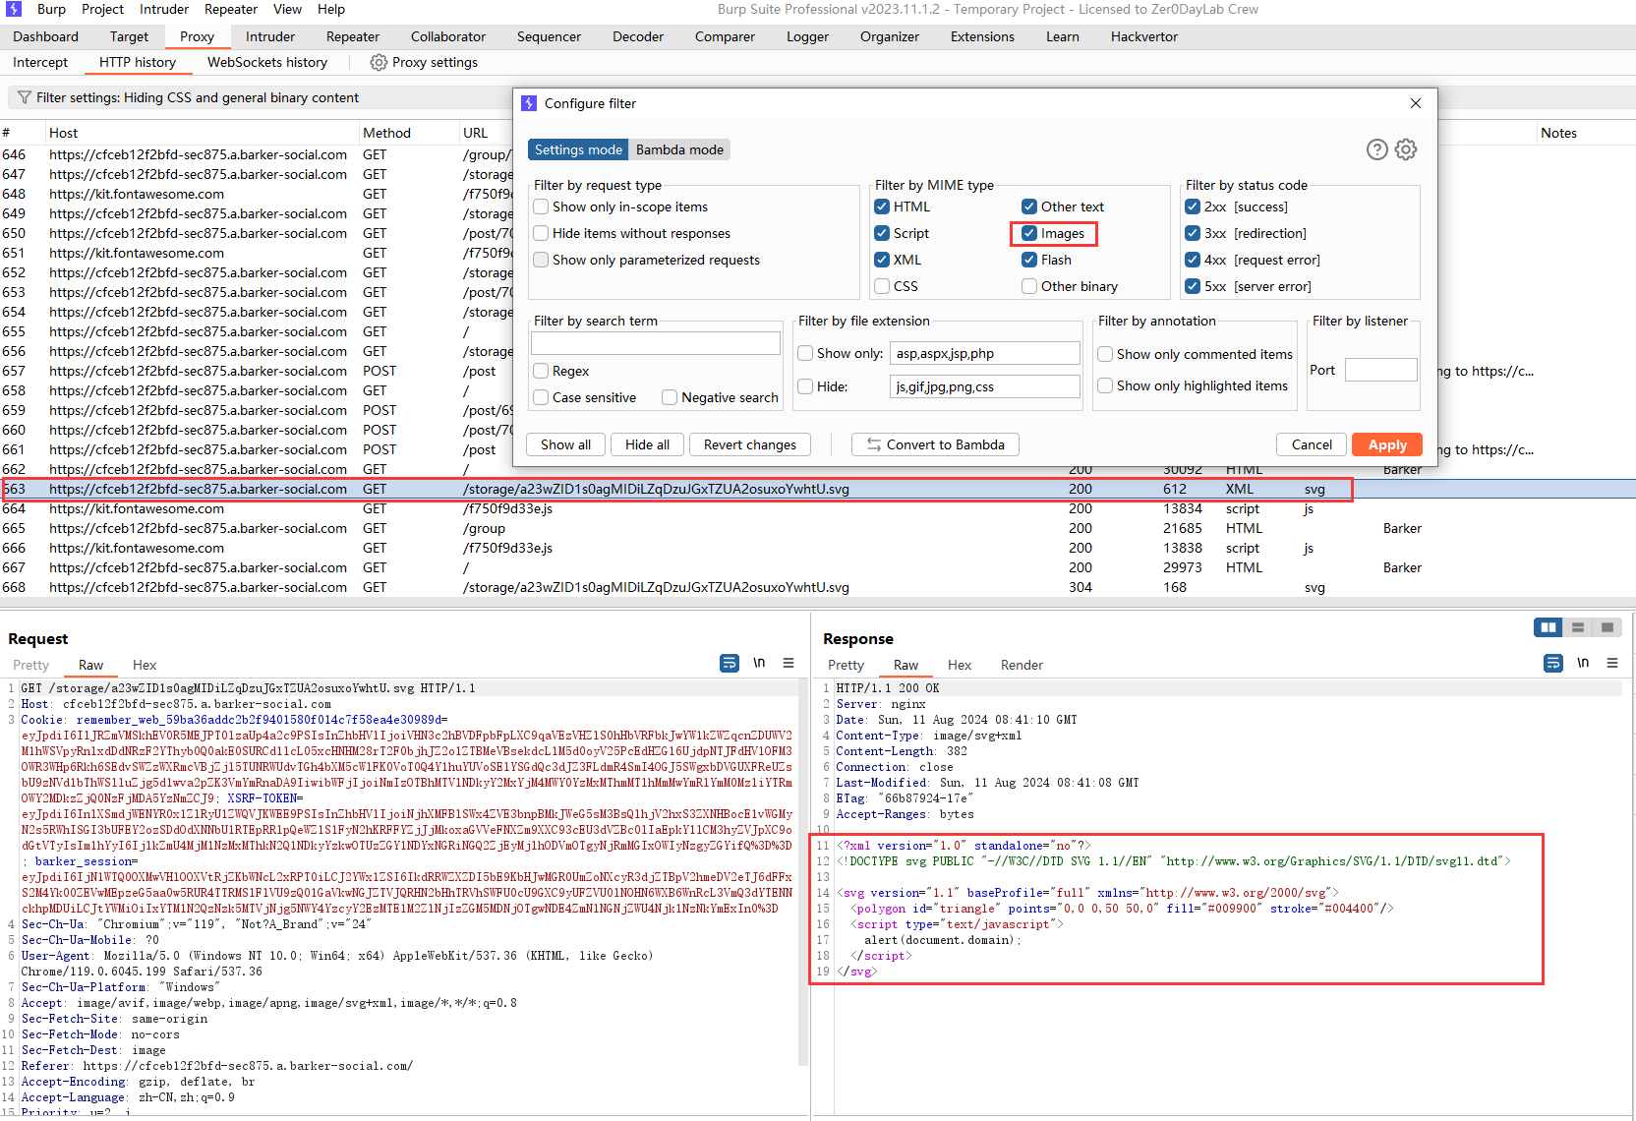Switch to Bambda mode

coord(679,149)
